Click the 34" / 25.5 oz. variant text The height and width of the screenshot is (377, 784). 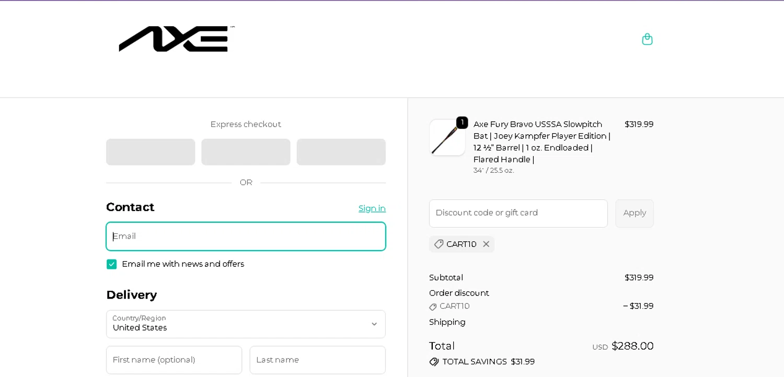point(494,171)
